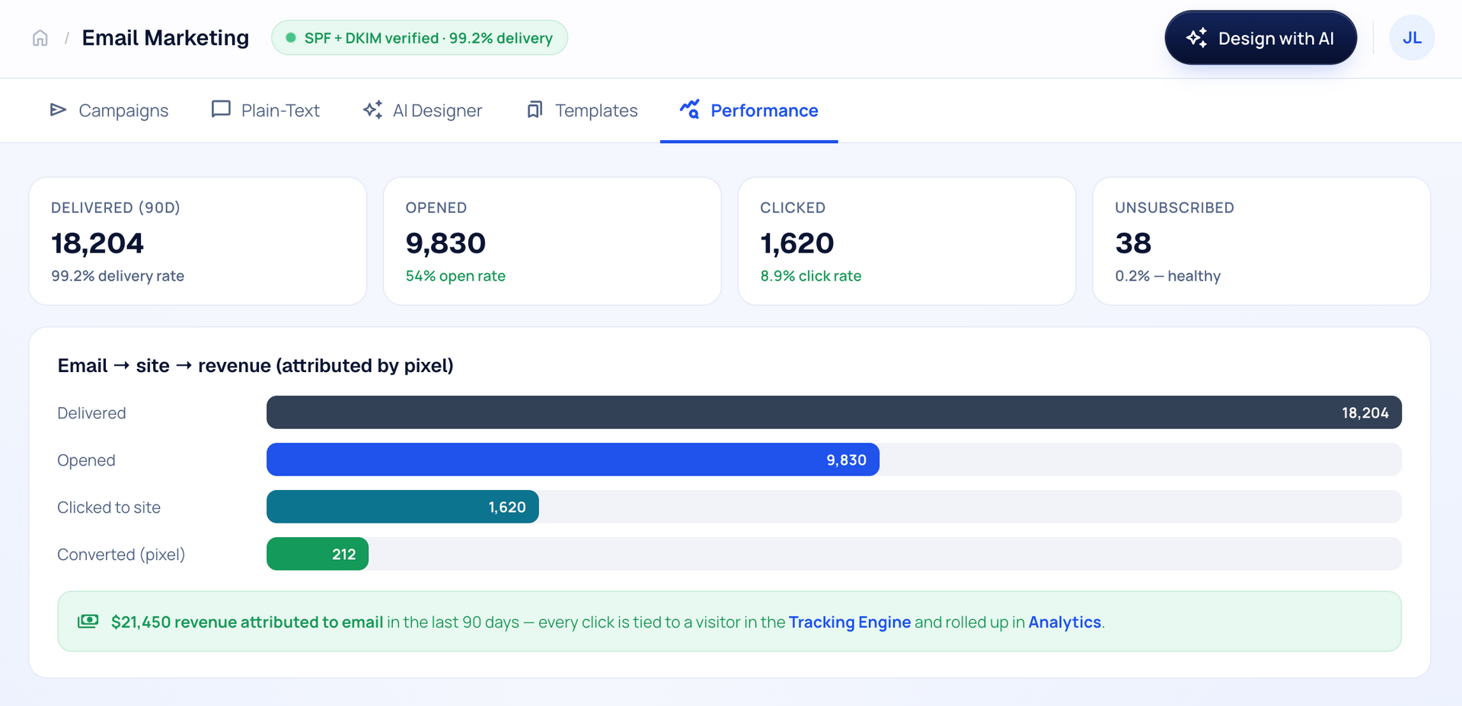Open the JL user avatar menu
The width and height of the screenshot is (1462, 706).
click(x=1412, y=38)
